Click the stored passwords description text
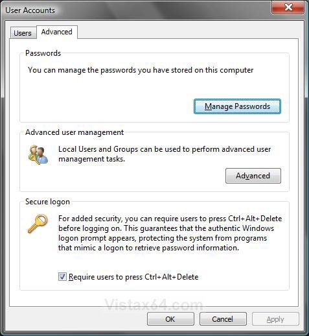 tap(141, 70)
